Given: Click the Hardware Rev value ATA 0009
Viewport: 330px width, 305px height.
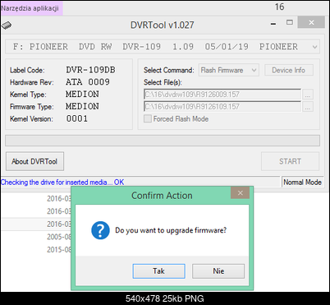Looking at the screenshot, I should [88, 82].
